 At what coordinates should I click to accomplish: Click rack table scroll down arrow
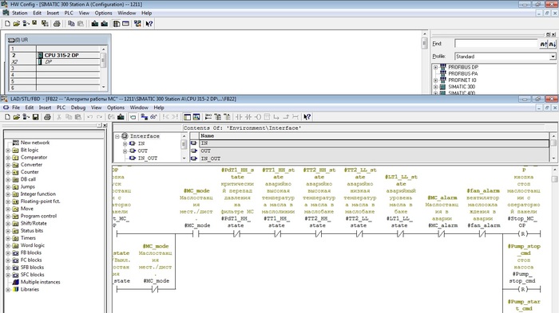(x=103, y=87)
